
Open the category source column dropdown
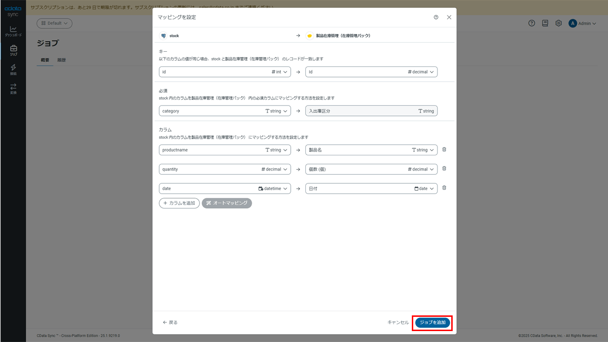(225, 111)
